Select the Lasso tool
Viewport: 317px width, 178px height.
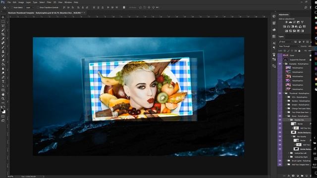(3, 26)
